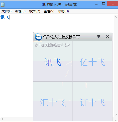Select the 亿十飞 handwriting candidate
Image resolution: width=118 pixels, height=122 pixels.
[x=93, y=61]
